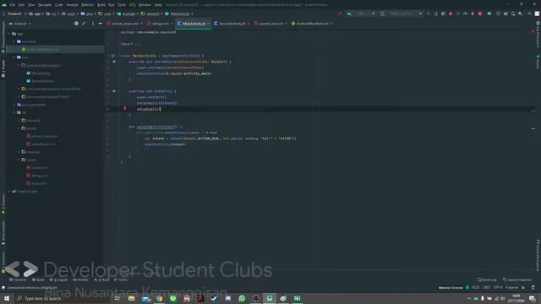Viewport: 541px width, 304px height.
Task: Open the Navigate menu
Action: (x=45, y=5)
